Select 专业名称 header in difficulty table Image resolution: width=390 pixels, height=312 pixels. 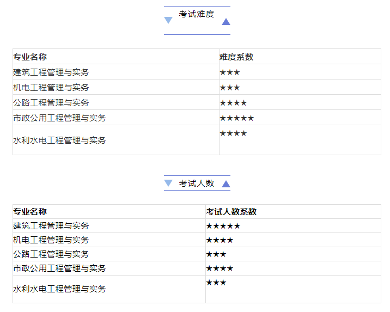pos(30,57)
